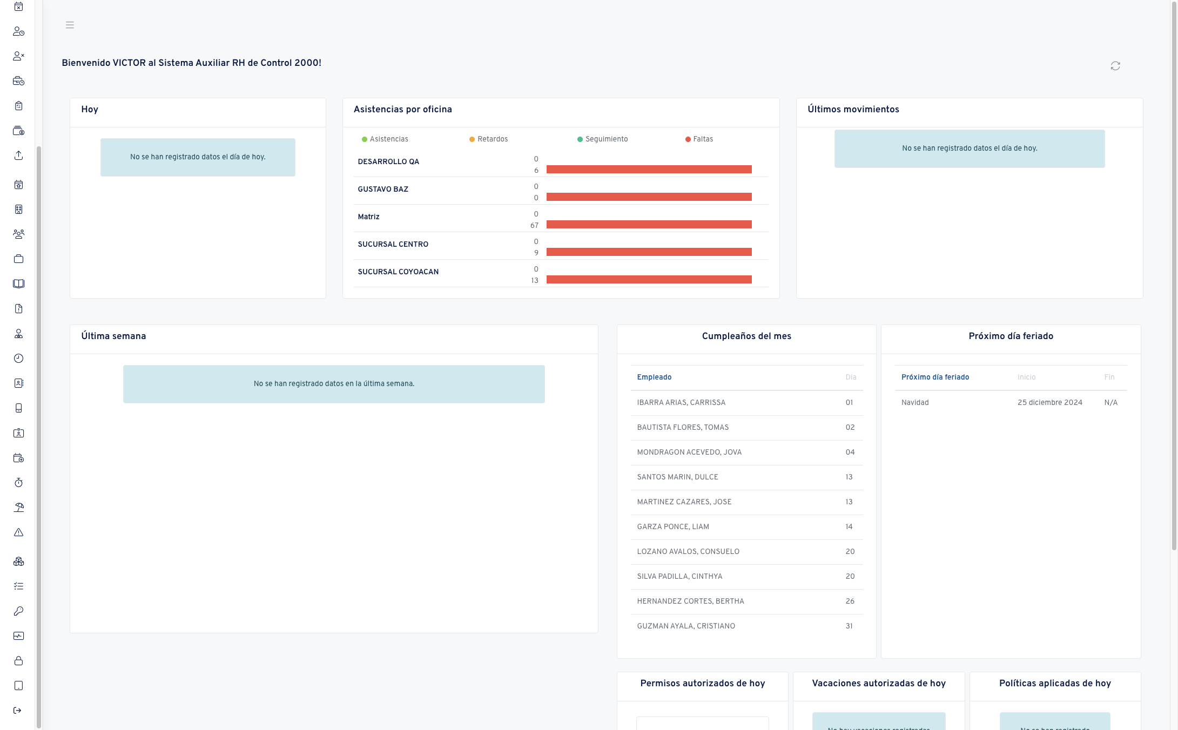Image resolution: width=1178 pixels, height=730 pixels.
Task: Open the stopwatch sidebar icon
Action: tap(18, 483)
